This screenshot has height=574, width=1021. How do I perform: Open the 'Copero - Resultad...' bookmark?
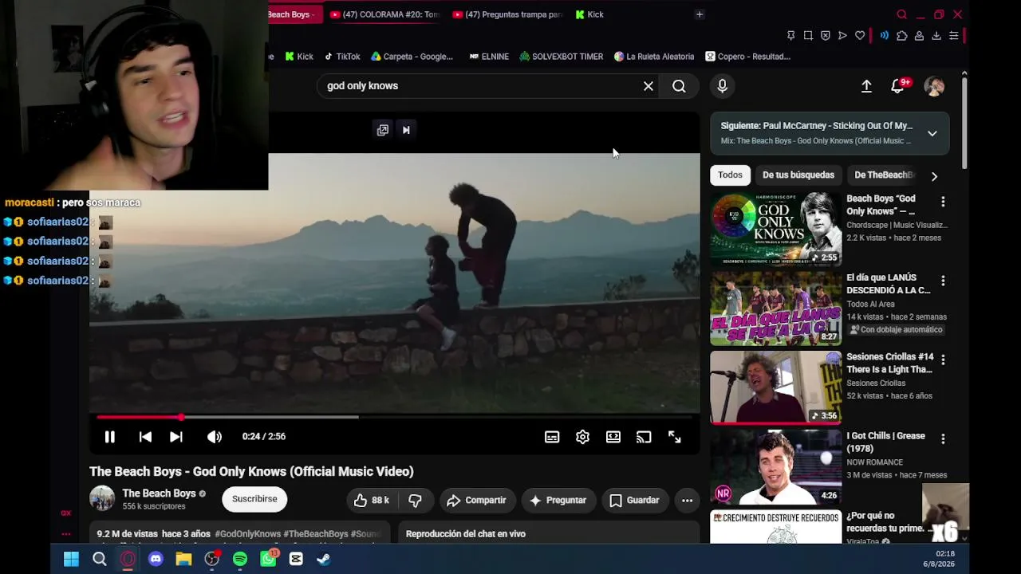coord(747,57)
